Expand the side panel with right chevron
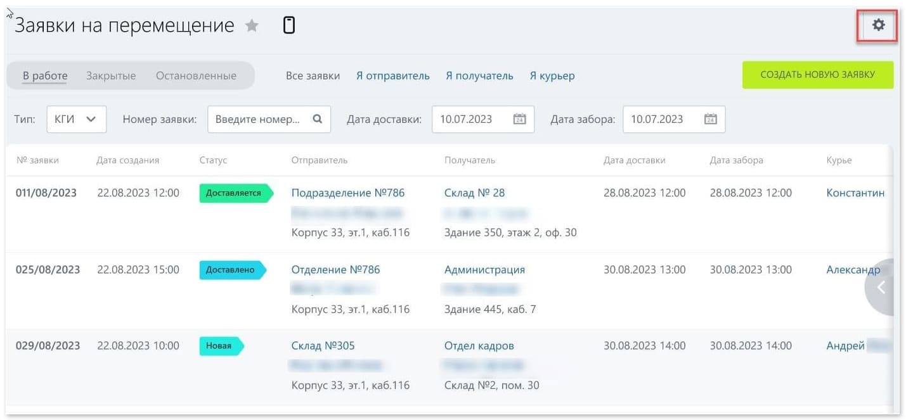 pyautogui.click(x=882, y=287)
